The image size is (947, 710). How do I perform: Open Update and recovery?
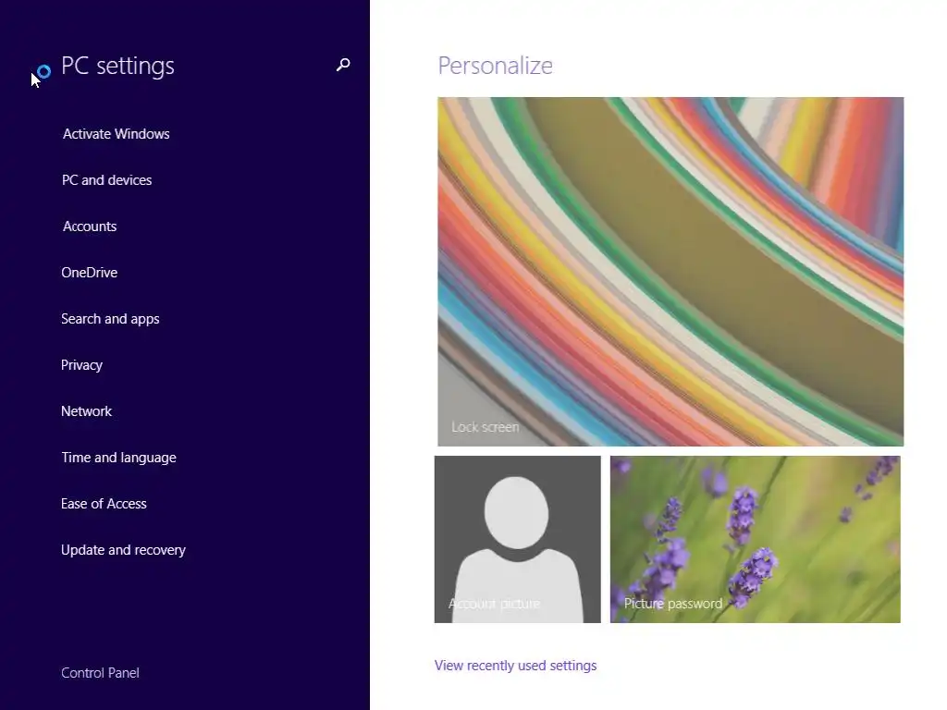click(x=123, y=550)
